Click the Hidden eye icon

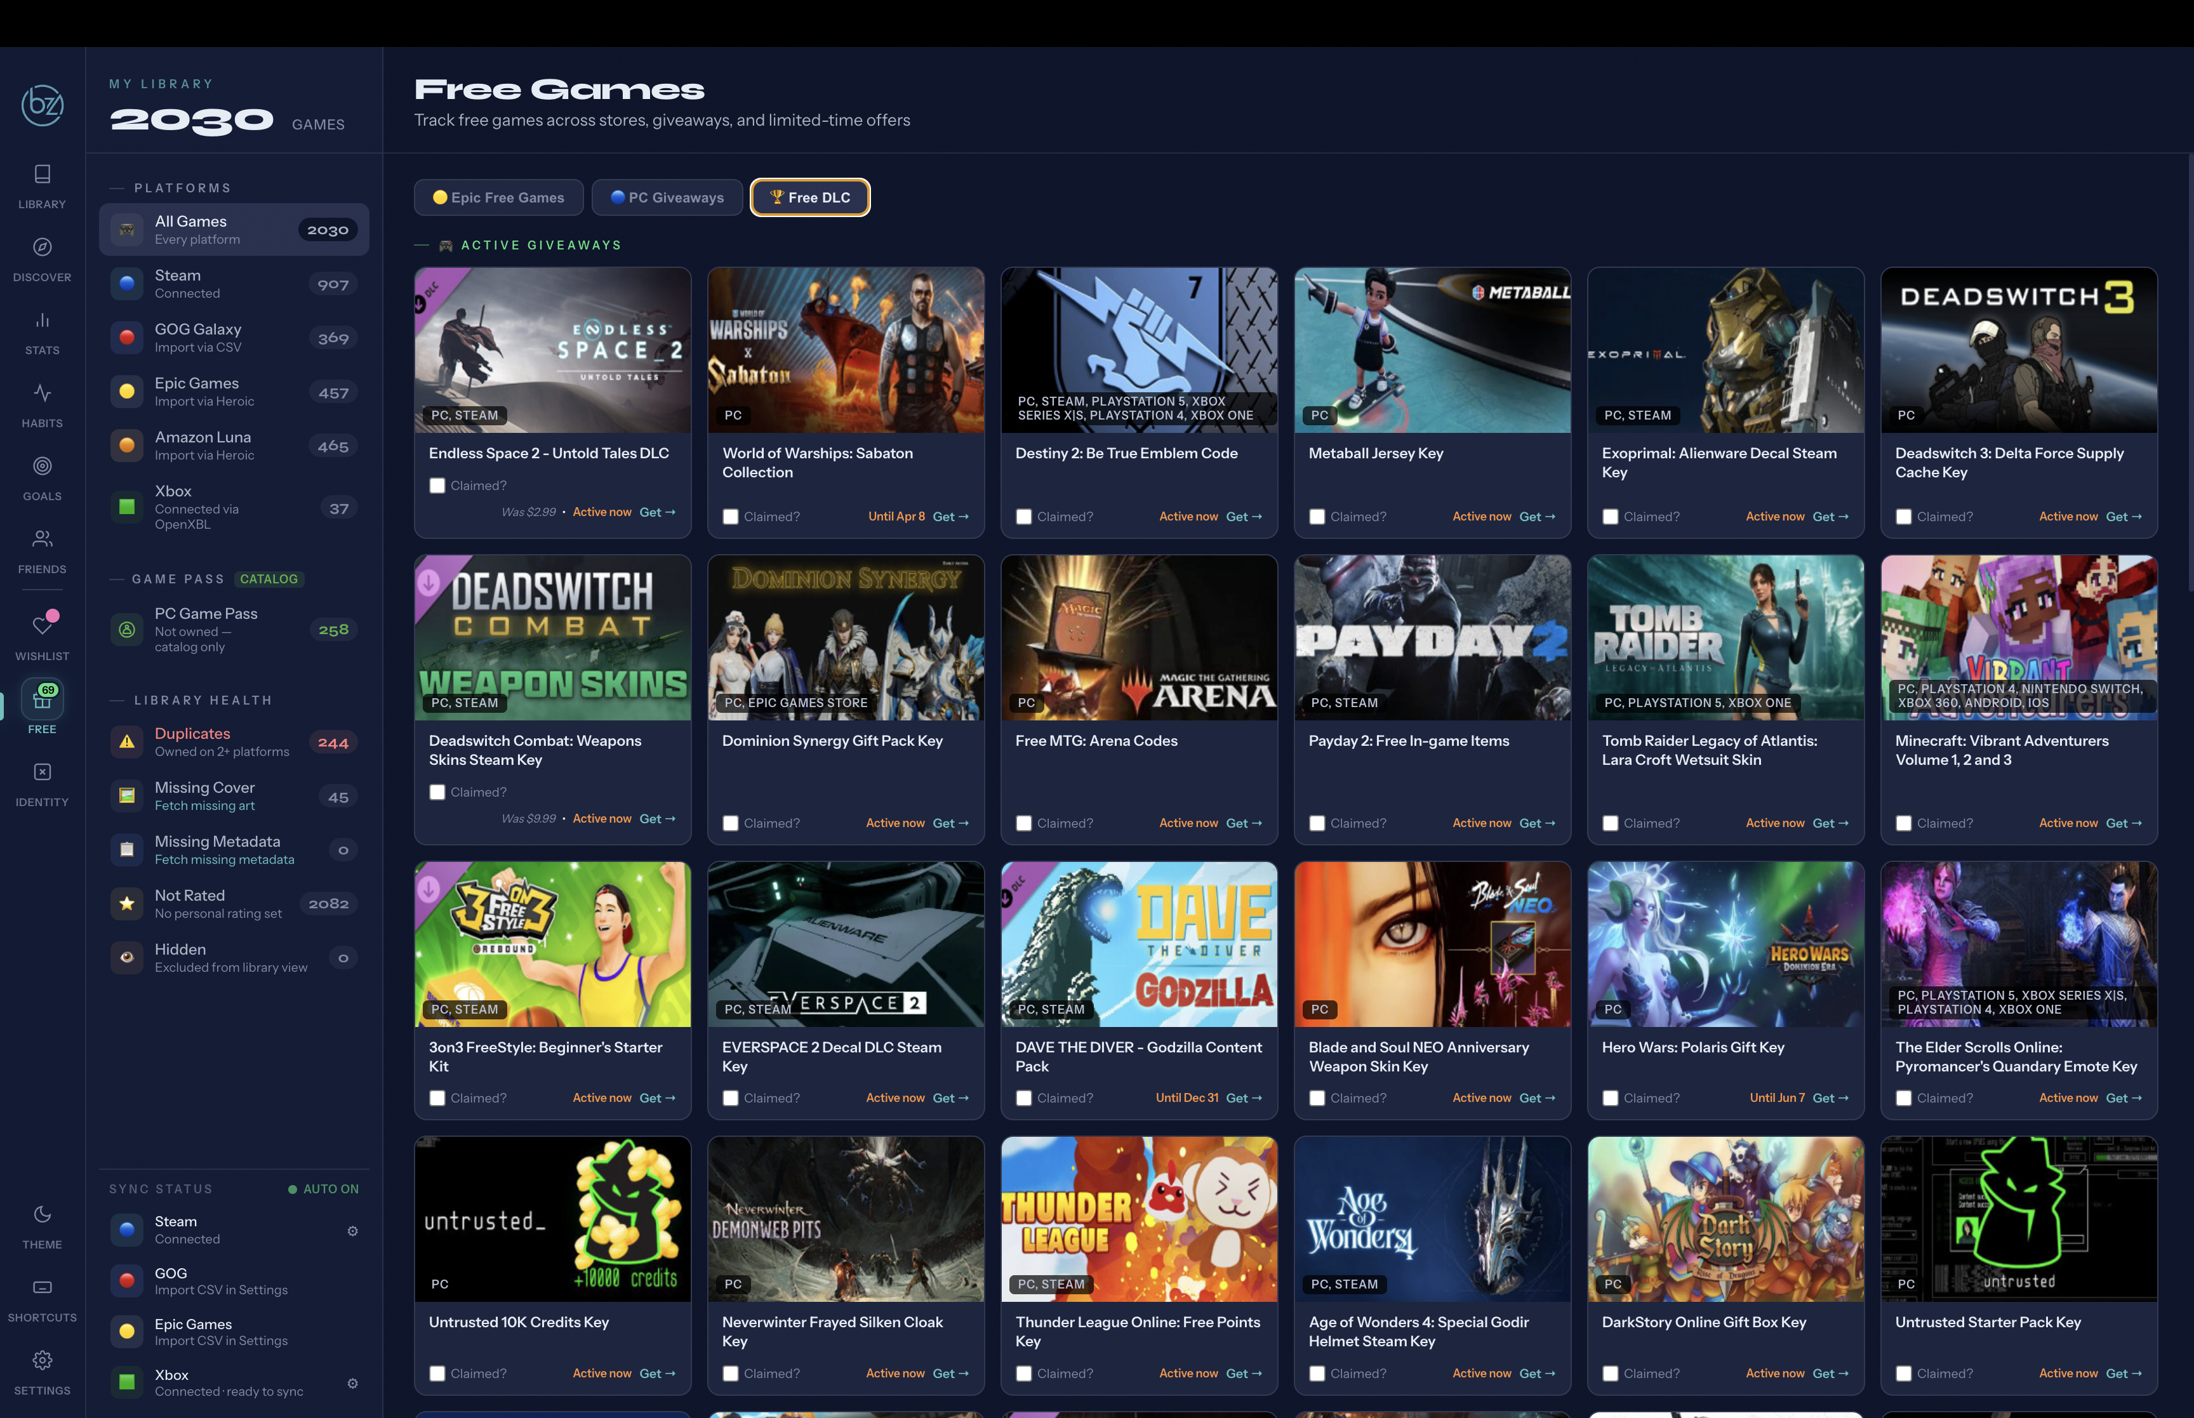[x=127, y=958]
